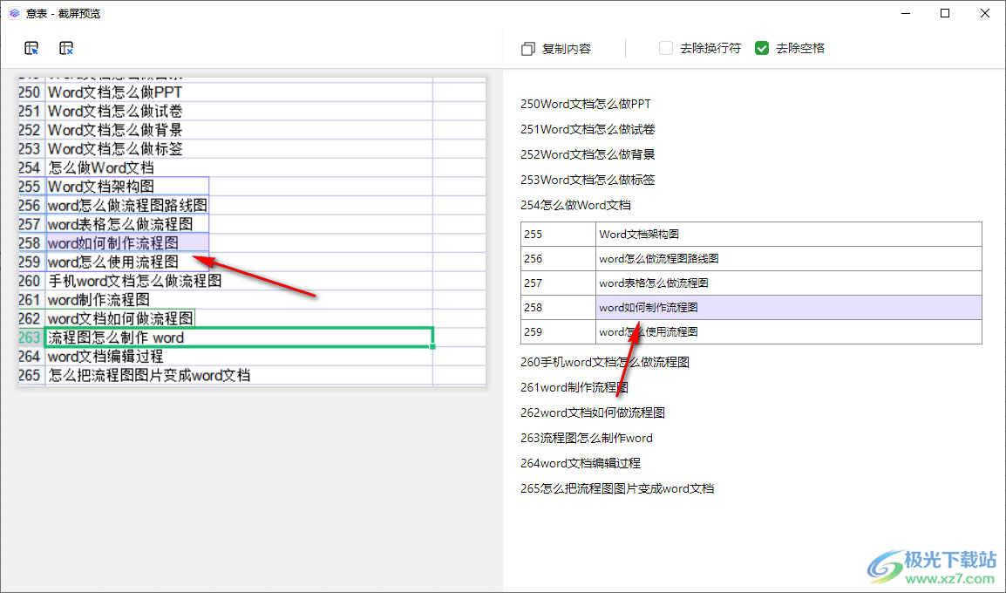Select the highlighted box Word文档架构图 in screenshot
This screenshot has width=1006, height=593.
pos(127,187)
